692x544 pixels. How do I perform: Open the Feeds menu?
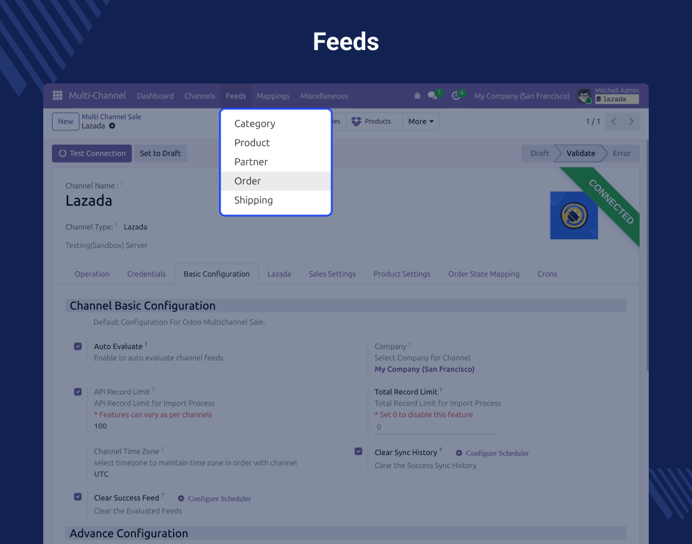click(235, 96)
